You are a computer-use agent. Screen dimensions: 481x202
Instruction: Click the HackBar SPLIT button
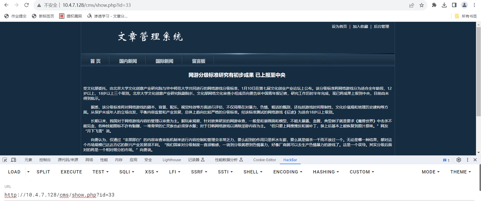point(43,172)
